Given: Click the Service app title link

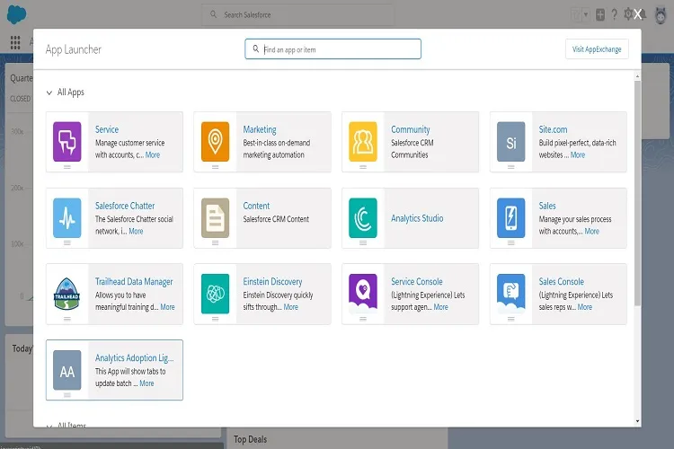Looking at the screenshot, I should click(x=107, y=129).
